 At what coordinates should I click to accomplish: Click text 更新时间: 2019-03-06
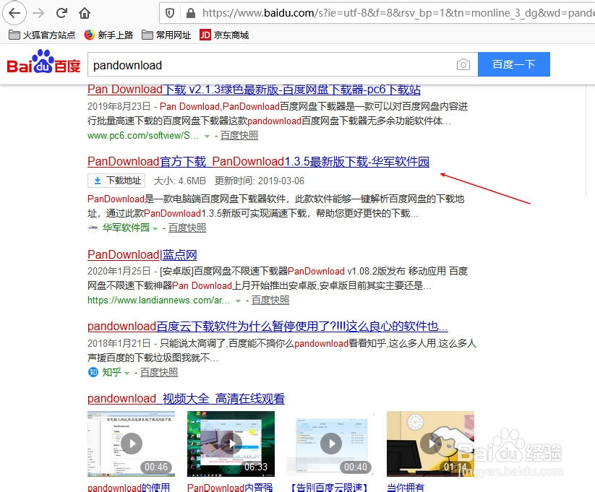[x=260, y=181]
